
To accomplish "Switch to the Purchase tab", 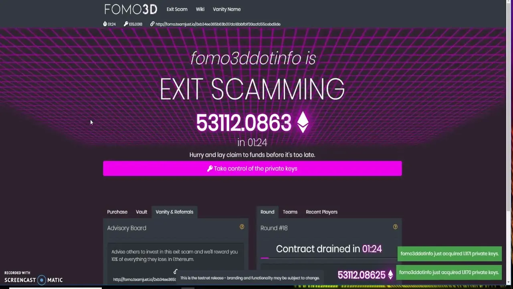I will point(117,212).
